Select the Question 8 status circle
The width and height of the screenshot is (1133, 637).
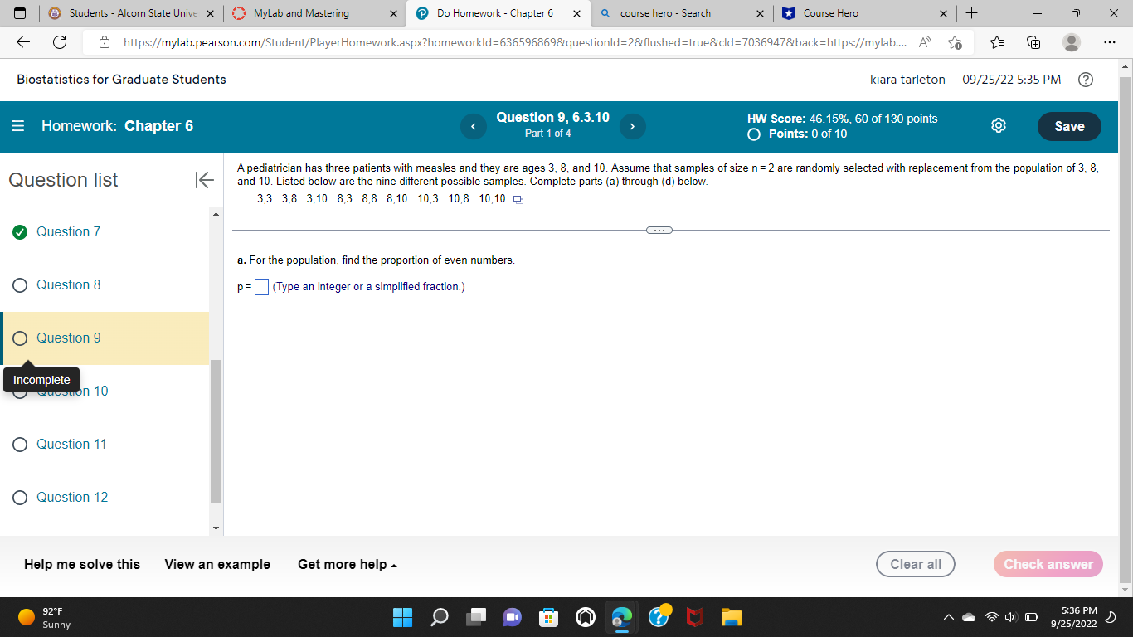20,284
